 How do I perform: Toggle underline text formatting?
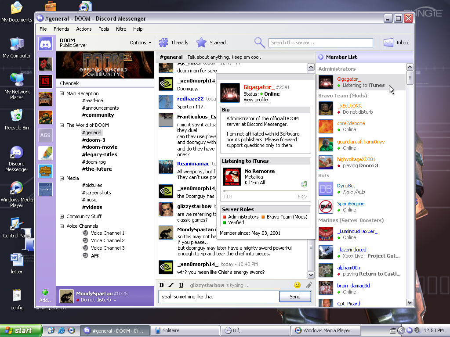(181, 285)
